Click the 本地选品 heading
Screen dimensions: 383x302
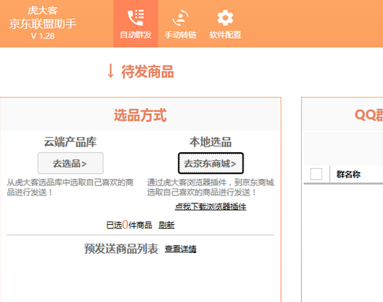(210, 142)
